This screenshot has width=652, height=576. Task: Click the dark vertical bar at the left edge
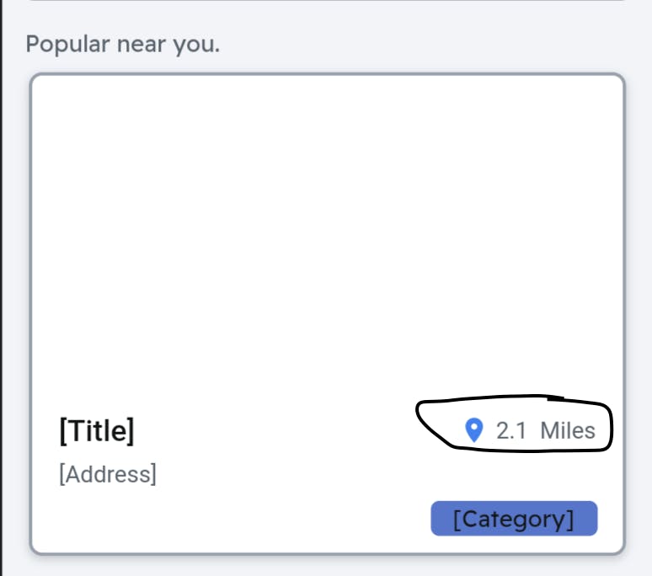2,286
